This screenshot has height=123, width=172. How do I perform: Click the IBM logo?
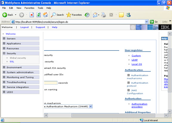[x=165, y=27]
